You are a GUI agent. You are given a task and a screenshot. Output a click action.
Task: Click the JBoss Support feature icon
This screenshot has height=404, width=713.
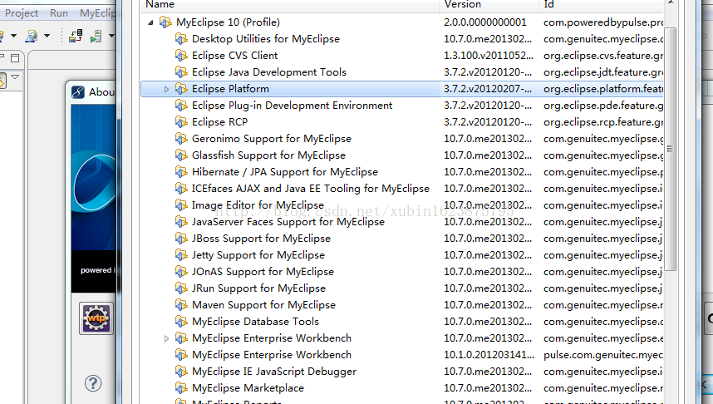tap(181, 239)
